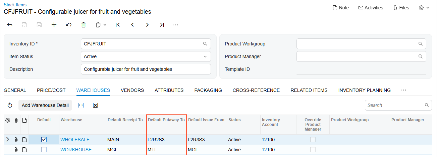Undo changes with the cancel icon
The image size is (437, 157).
pos(69,25)
